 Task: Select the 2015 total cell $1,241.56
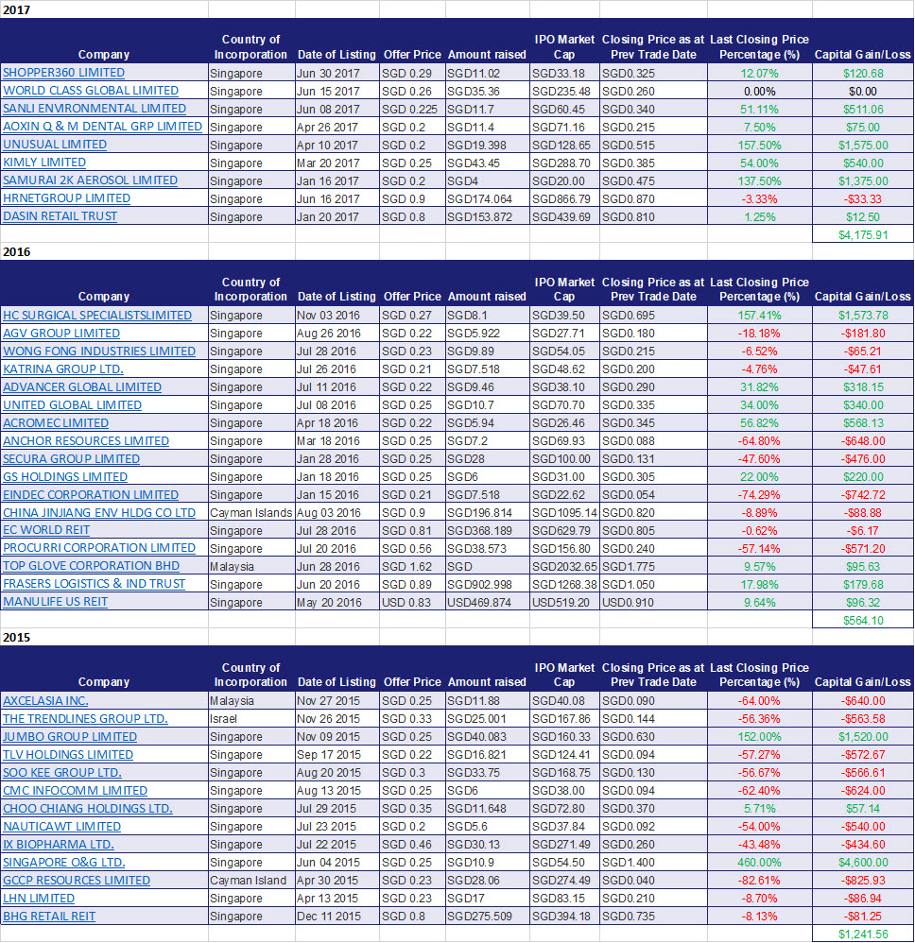863,934
